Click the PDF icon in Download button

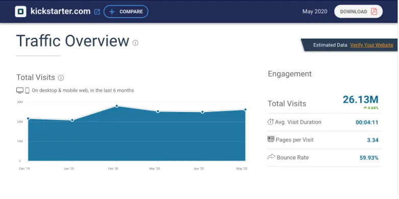coord(374,11)
